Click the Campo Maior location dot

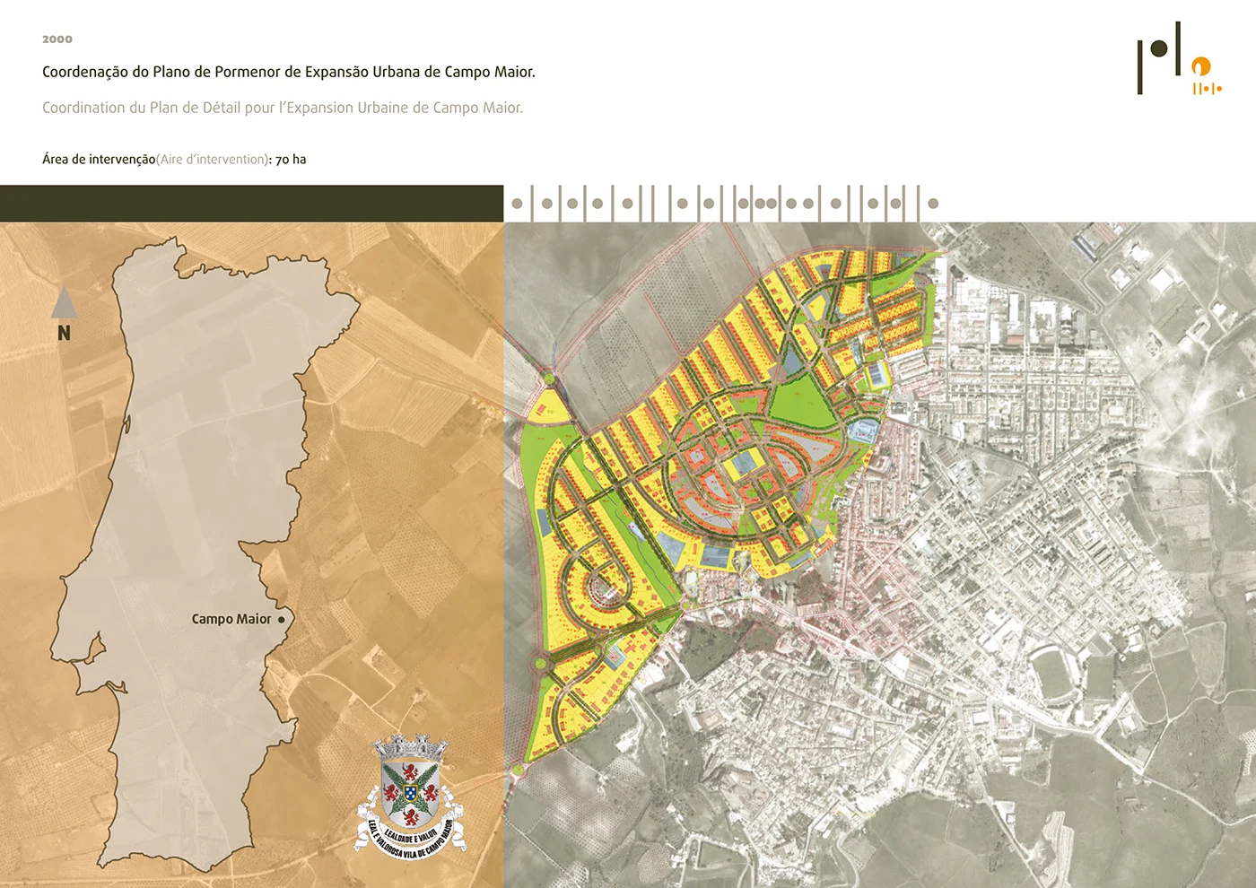[281, 620]
